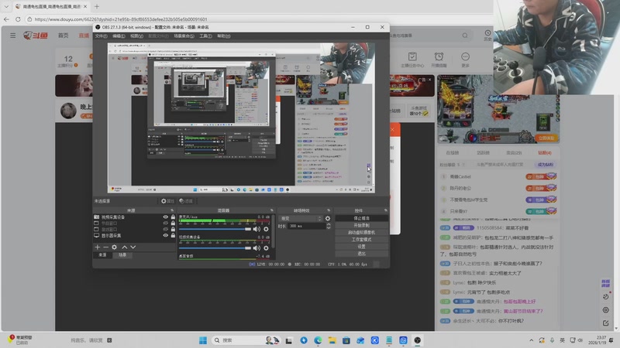This screenshot has width=620, height=348.
Task: Move source down with down arrow
Action: click(133, 247)
